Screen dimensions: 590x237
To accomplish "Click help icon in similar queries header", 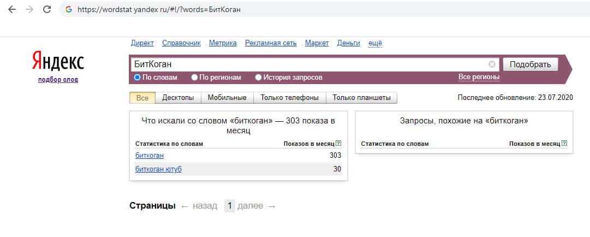I will click(x=564, y=144).
